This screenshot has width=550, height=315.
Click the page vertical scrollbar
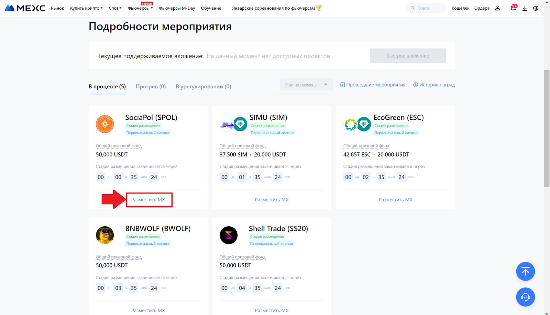point(547,128)
